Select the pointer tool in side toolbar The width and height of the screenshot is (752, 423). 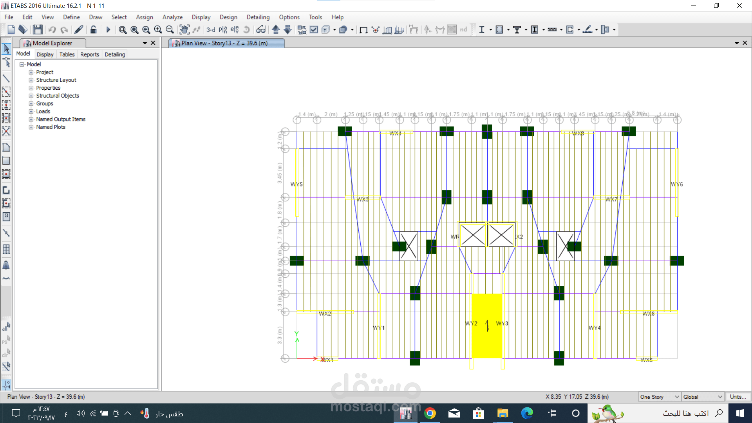[x=6, y=49]
